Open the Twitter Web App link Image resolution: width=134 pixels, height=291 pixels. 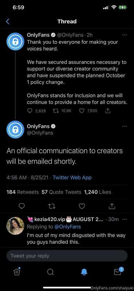72,178
